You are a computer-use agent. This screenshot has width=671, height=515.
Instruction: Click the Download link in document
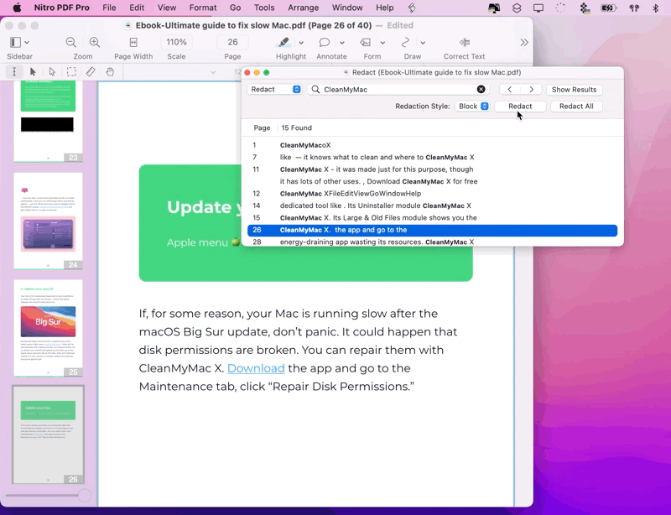(256, 368)
